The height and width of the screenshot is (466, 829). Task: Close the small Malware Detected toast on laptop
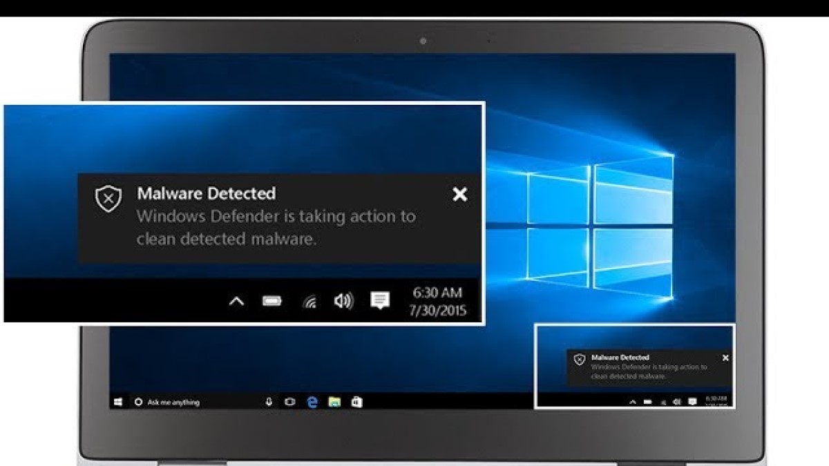point(725,358)
